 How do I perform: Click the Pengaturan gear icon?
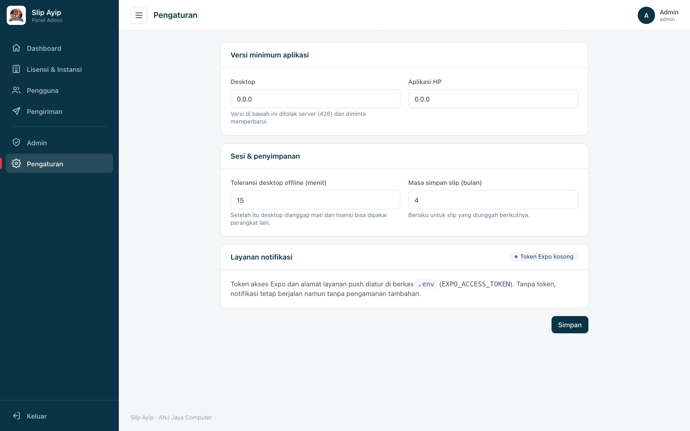[16, 163]
